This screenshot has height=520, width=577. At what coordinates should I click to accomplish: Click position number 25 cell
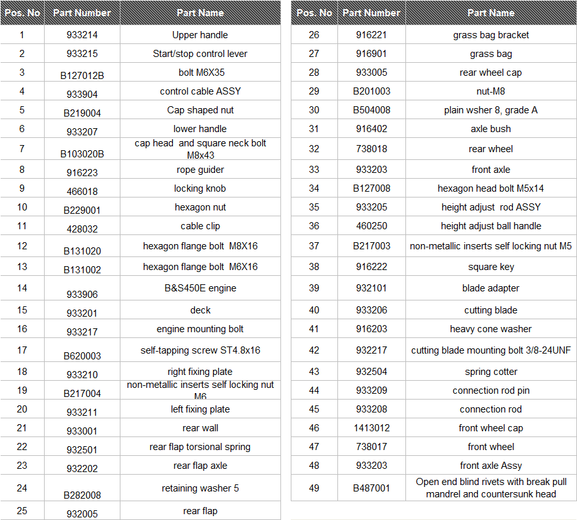(x=22, y=511)
